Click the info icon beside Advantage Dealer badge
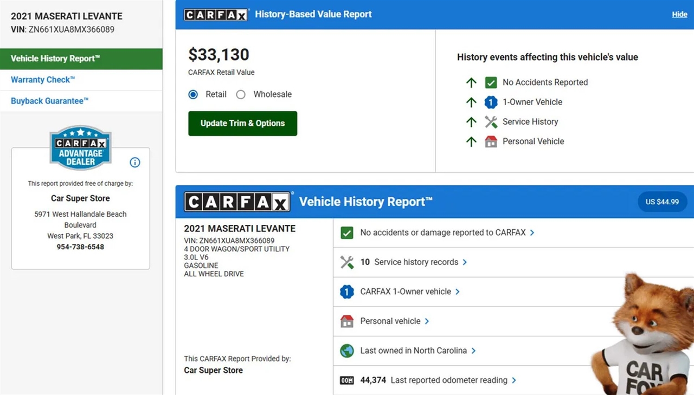Viewport: 694px width, 395px height. 135,163
